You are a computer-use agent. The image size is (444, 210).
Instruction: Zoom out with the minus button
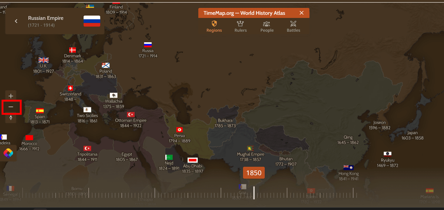pos(11,107)
